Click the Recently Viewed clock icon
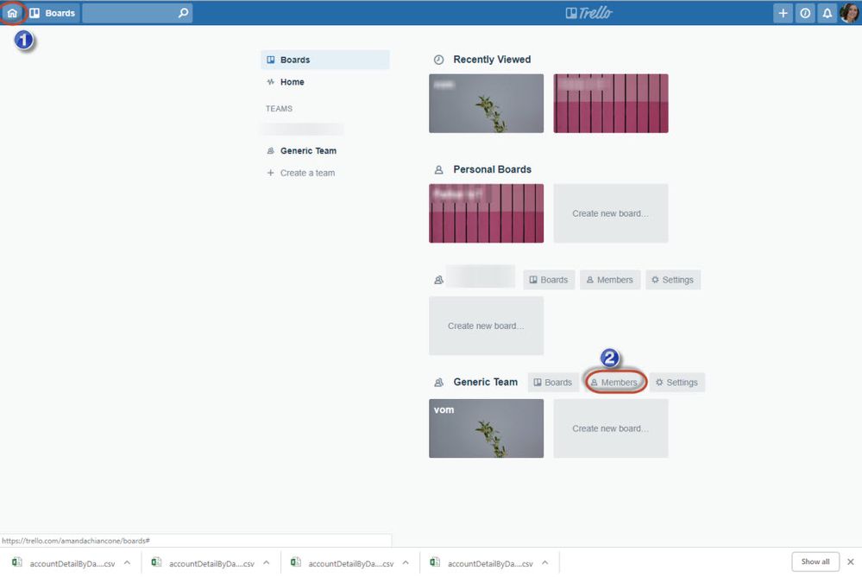 coord(438,60)
